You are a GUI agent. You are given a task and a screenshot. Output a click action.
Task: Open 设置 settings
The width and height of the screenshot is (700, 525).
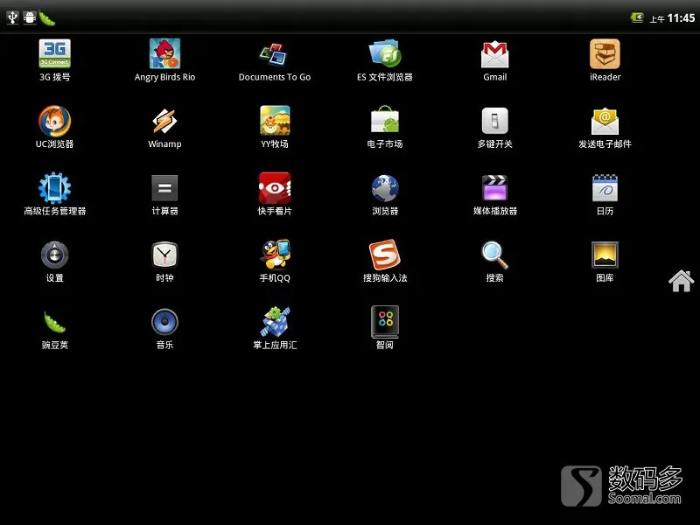54,261
